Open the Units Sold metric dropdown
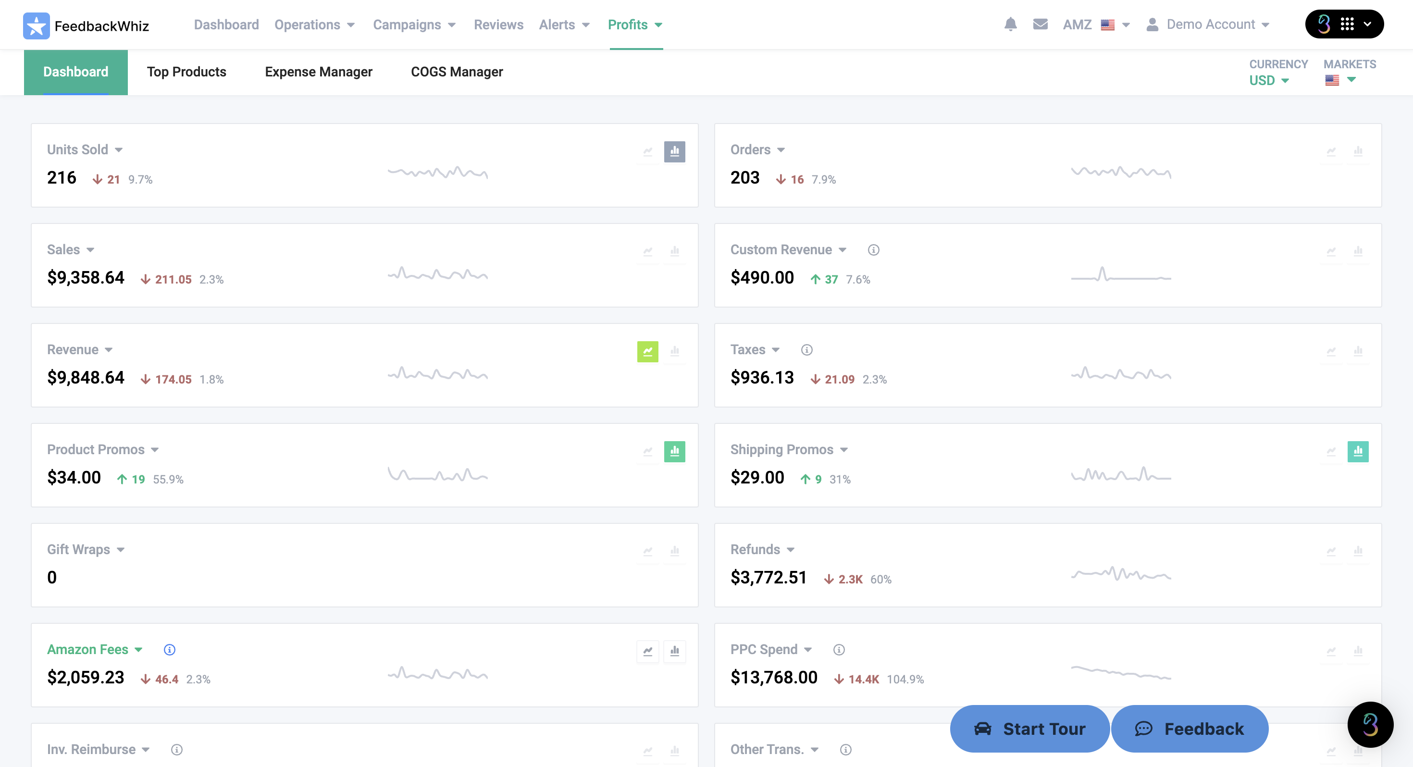The height and width of the screenshot is (767, 1413). pos(85,150)
